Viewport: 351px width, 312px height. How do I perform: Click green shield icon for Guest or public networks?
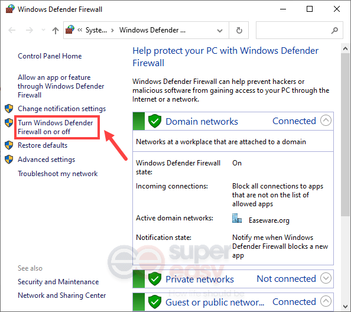tap(155, 302)
